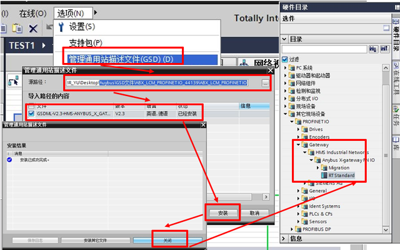The height and width of the screenshot is (250, 400).
Task: Click the 安装其它文件 button
Action: click(96, 240)
